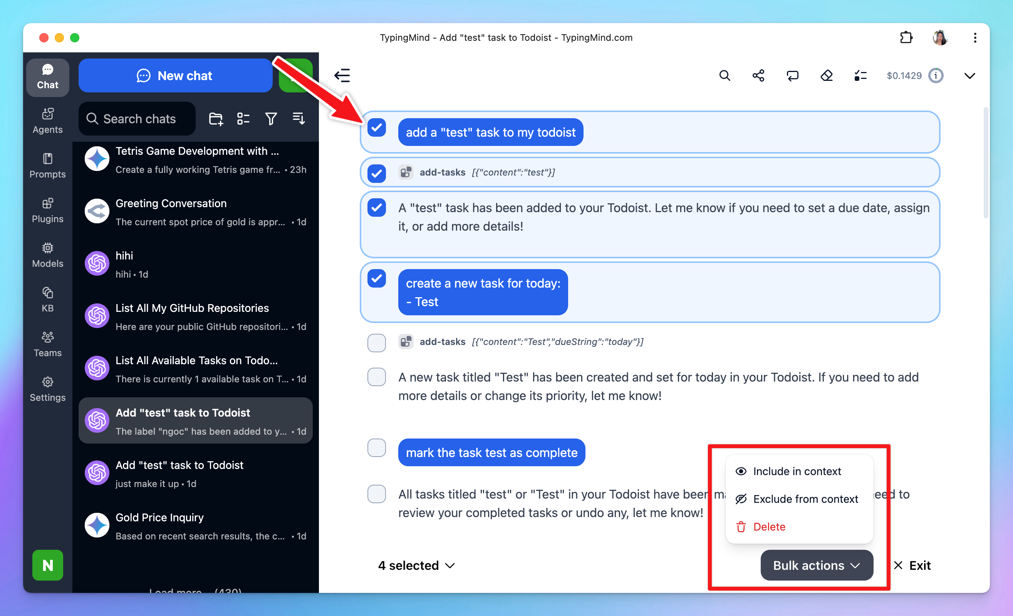1013x616 pixels.
Task: Uncheck the 'add a "test" task to my todoist' message
Action: click(x=377, y=127)
